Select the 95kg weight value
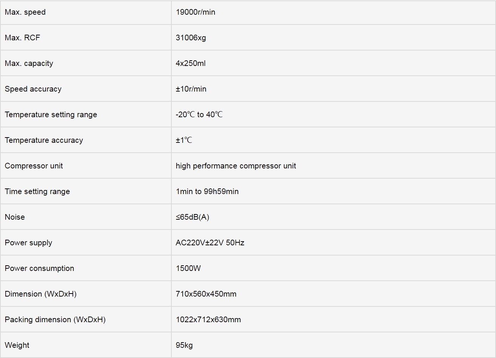The image size is (496, 358). [184, 345]
